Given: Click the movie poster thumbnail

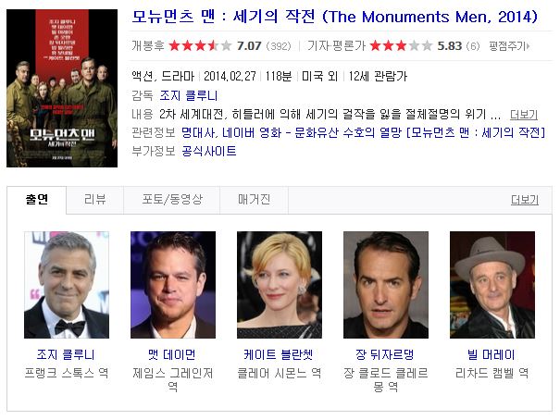Looking at the screenshot, I should pos(62,88).
